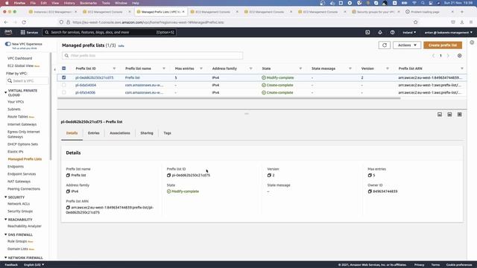Viewport: 477px width, 268px height.
Task: Click the sidebar vertical scrollbar
Action: click(x=51, y=106)
